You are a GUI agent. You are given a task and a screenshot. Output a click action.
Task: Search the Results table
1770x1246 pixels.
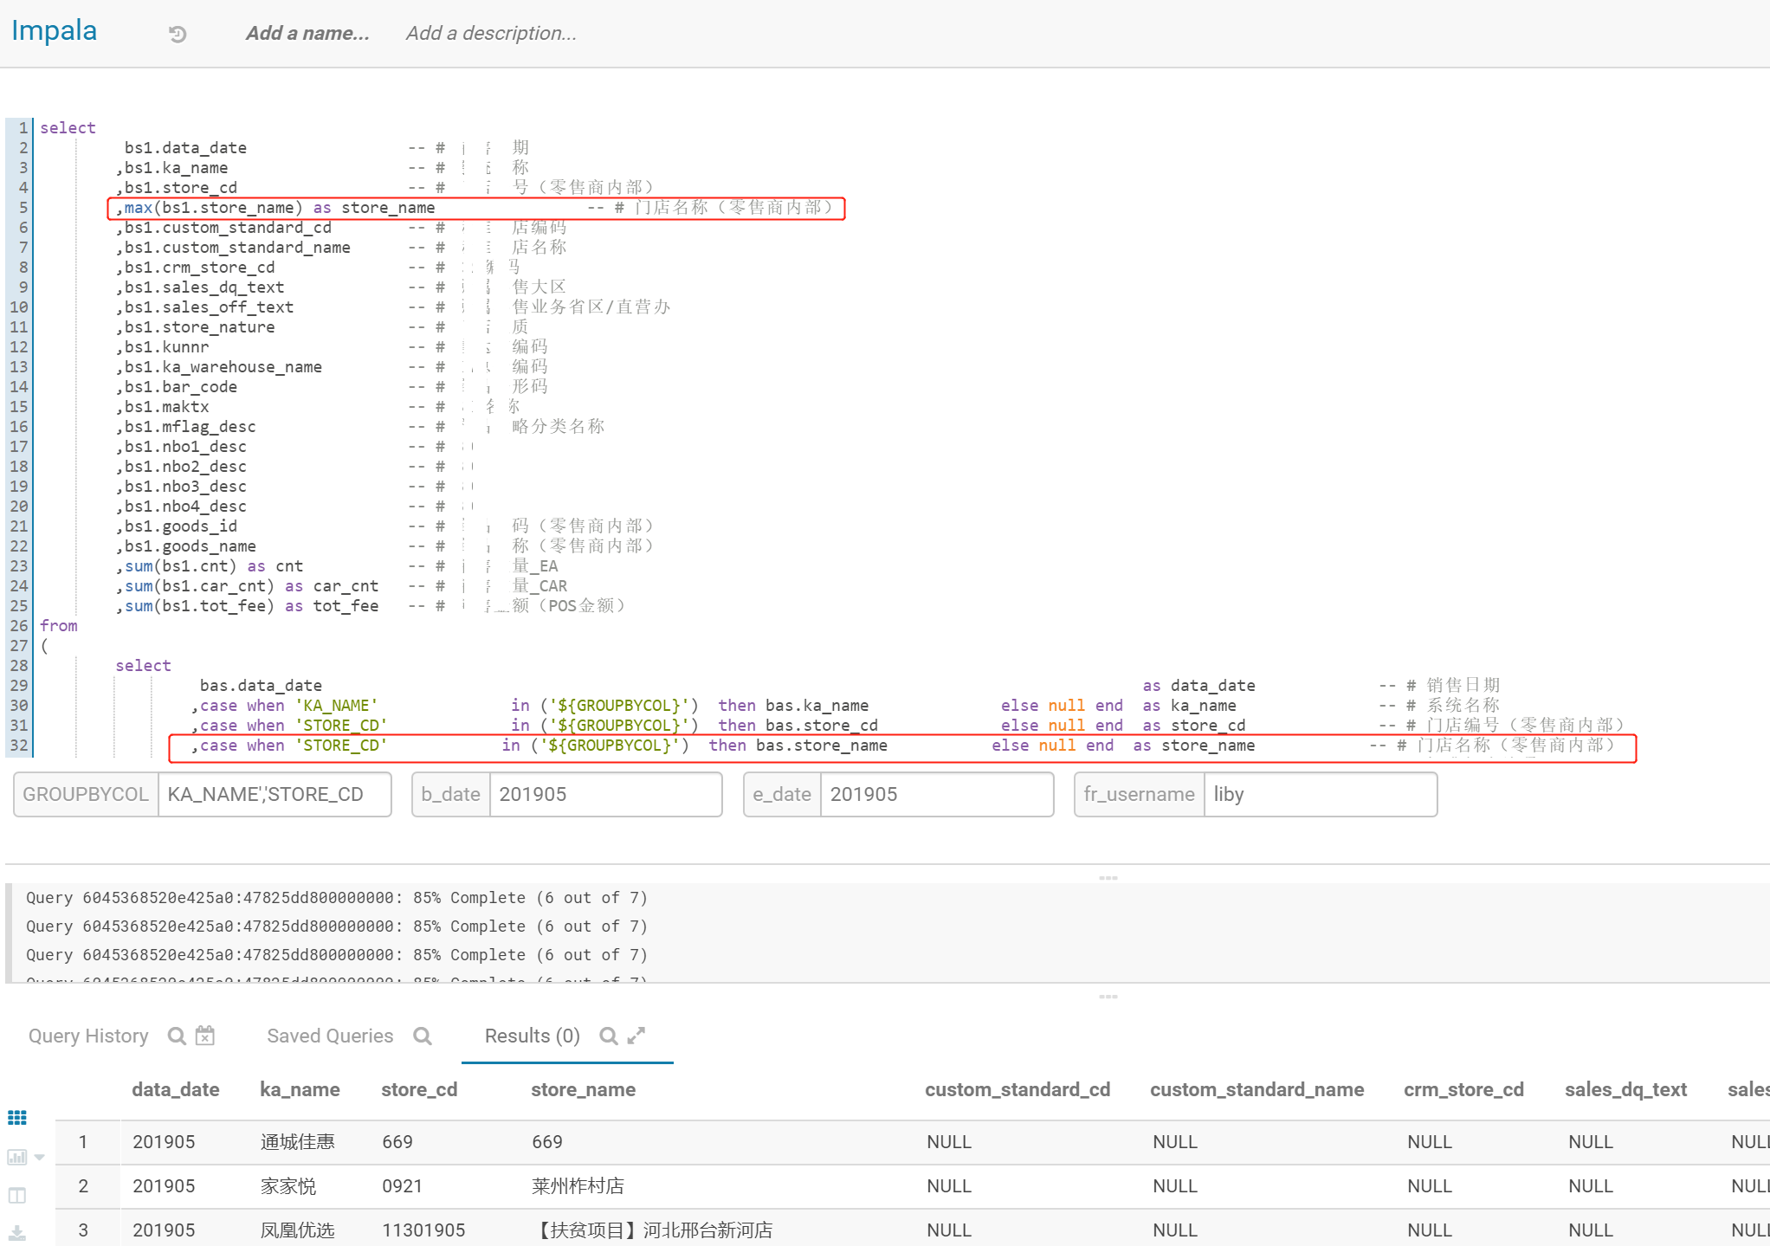(609, 1036)
